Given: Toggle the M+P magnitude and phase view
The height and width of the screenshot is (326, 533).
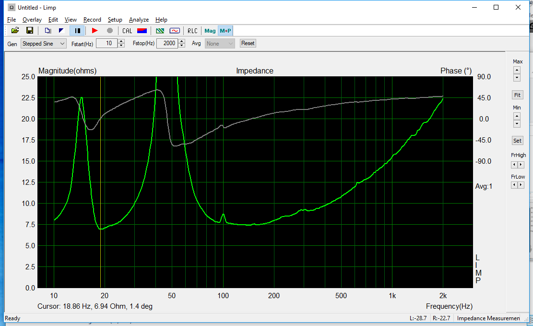Looking at the screenshot, I should pos(225,31).
